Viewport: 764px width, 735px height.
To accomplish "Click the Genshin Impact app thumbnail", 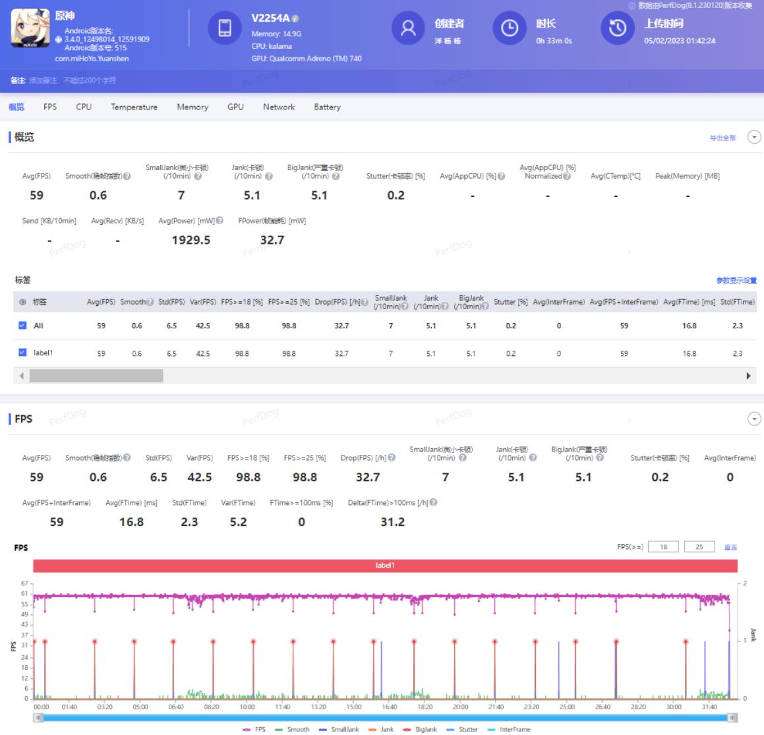I will pos(30,28).
